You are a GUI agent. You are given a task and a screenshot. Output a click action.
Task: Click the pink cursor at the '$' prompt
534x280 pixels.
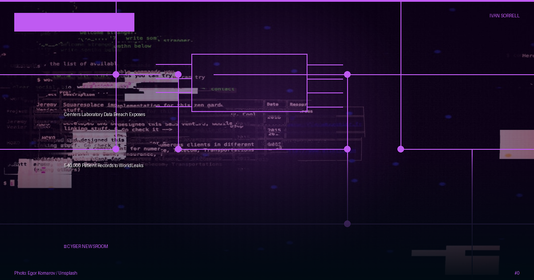click(12, 183)
